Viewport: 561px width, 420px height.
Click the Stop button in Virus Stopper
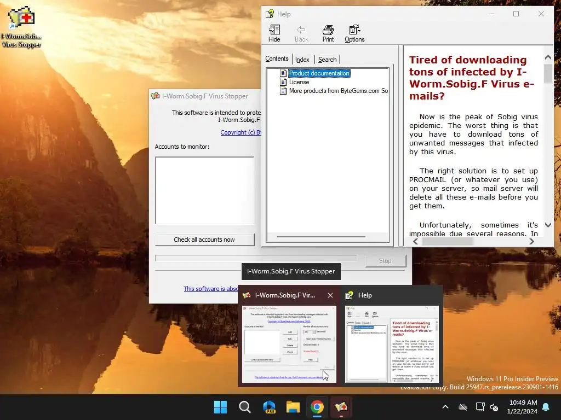point(385,261)
